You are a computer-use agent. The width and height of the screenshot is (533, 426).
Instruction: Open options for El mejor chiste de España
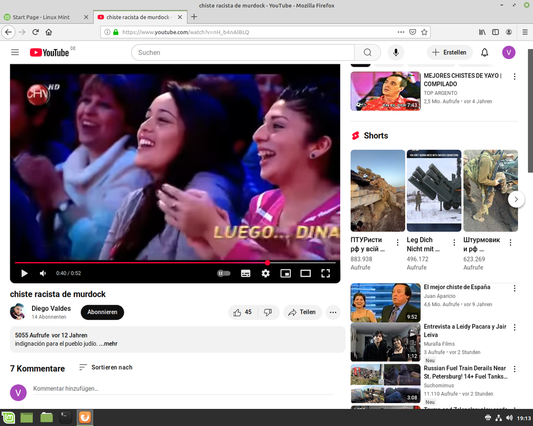pos(514,289)
